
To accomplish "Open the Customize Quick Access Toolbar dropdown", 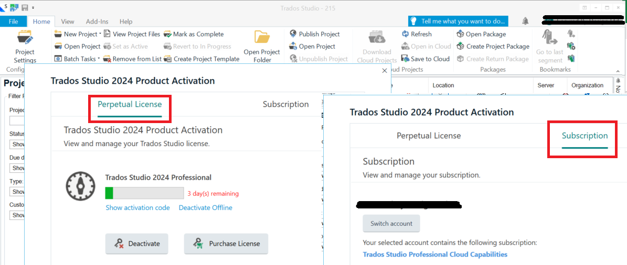I will pos(33,7).
